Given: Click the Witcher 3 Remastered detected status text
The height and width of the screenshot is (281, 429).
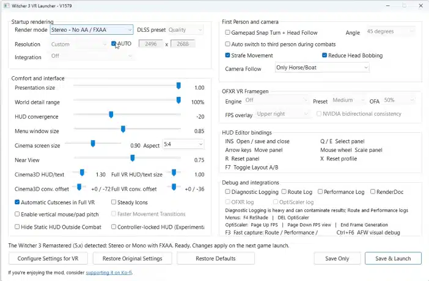Looking at the screenshot, I should point(148,246).
